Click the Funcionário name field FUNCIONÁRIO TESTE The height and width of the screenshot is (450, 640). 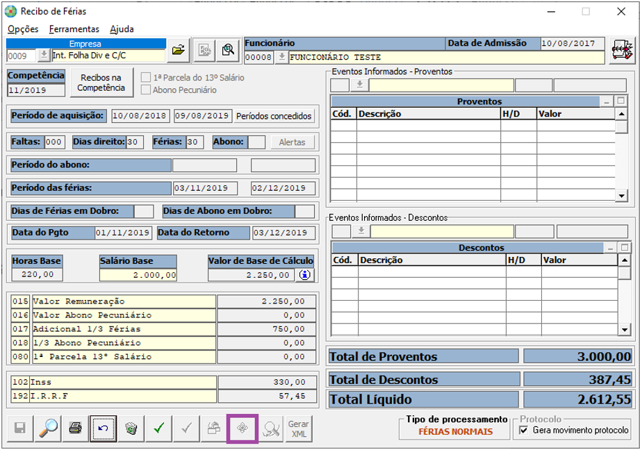point(447,57)
